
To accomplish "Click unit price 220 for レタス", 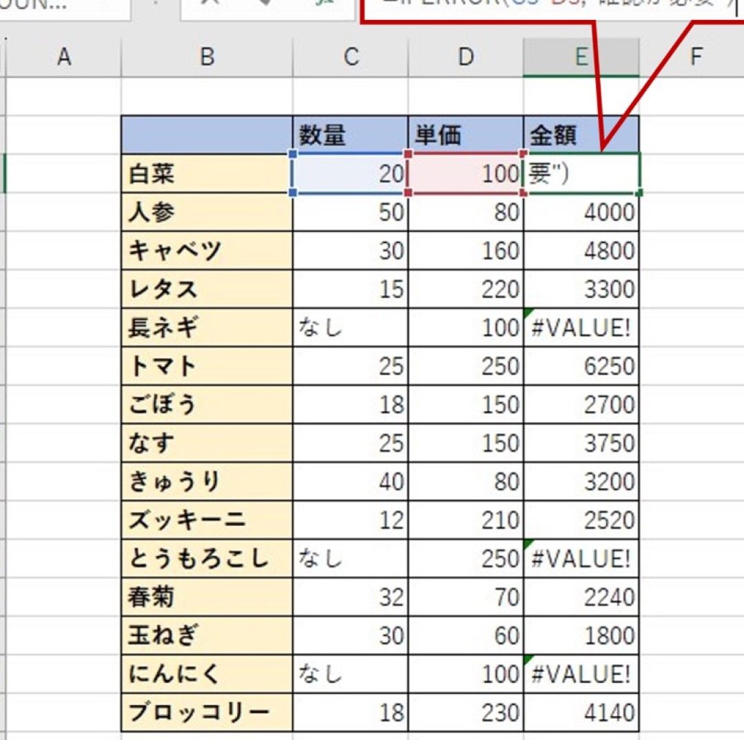I will (x=466, y=289).
